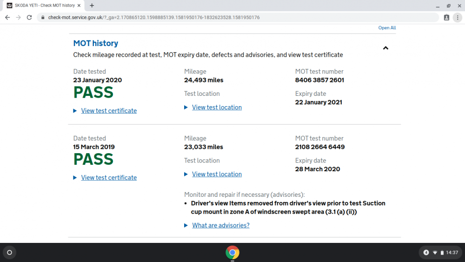465x262 pixels.
Task: View site padlock security info
Action: pyautogui.click(x=43, y=18)
